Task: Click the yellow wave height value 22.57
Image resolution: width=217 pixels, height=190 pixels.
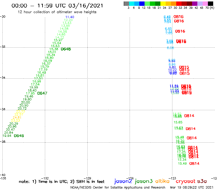Action: 19,114
